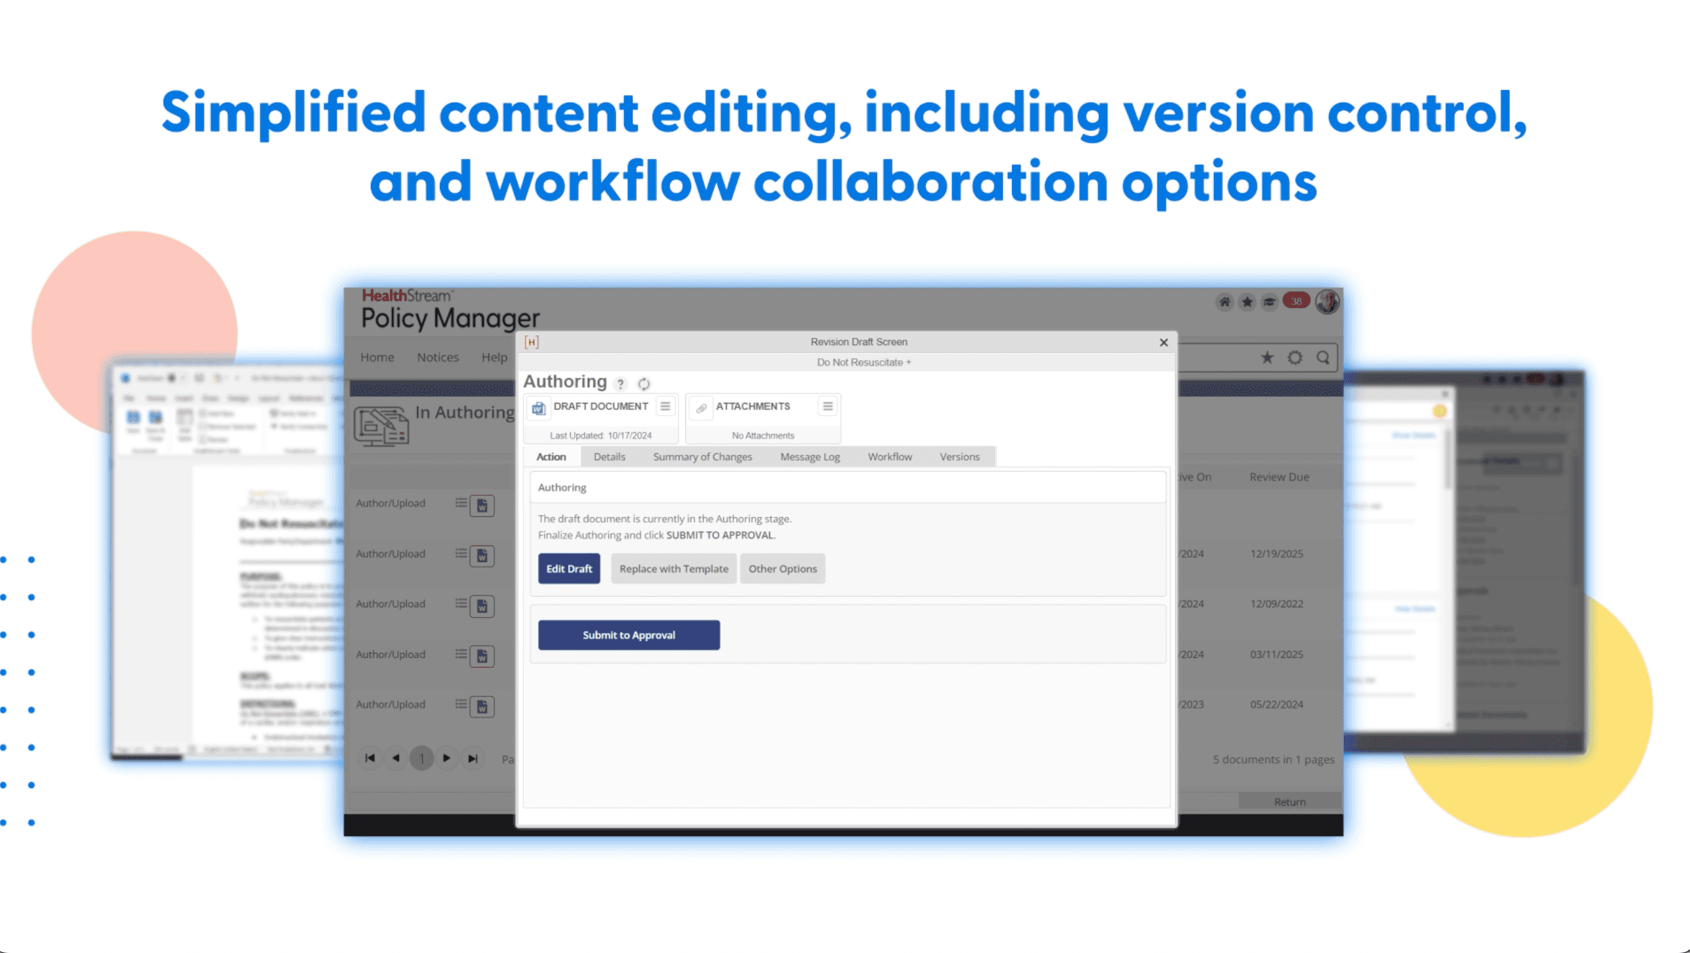This screenshot has height=953, width=1690.
Task: Open the gear settings icon in search bar
Action: point(1295,358)
